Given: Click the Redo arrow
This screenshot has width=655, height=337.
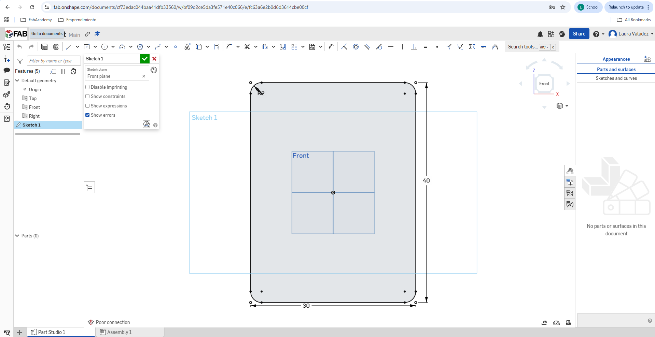Looking at the screenshot, I should [x=31, y=47].
